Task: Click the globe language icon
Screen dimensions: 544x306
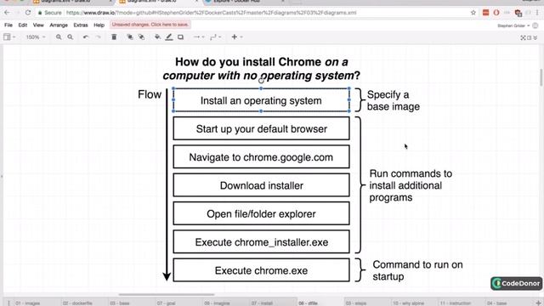Action: coord(535,25)
